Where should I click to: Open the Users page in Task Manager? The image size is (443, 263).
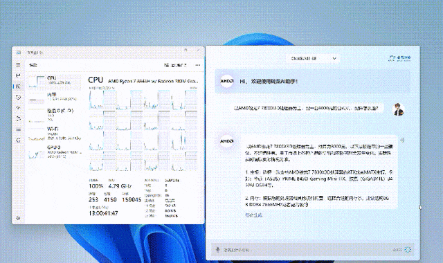point(18,118)
